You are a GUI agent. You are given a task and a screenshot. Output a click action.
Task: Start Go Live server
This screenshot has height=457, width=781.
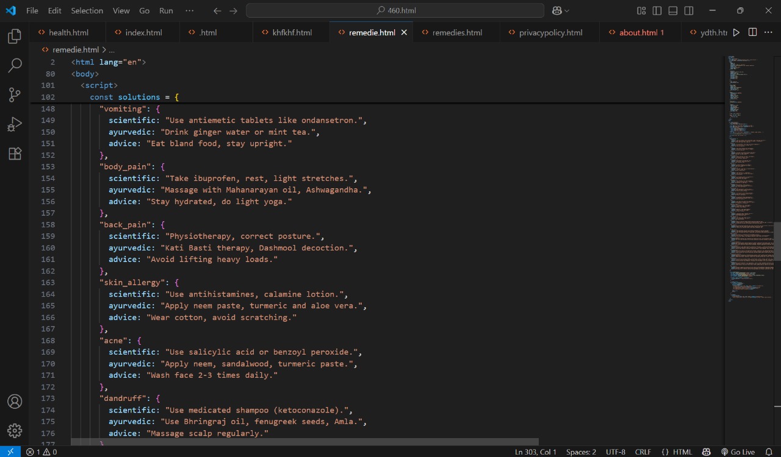[738, 452]
